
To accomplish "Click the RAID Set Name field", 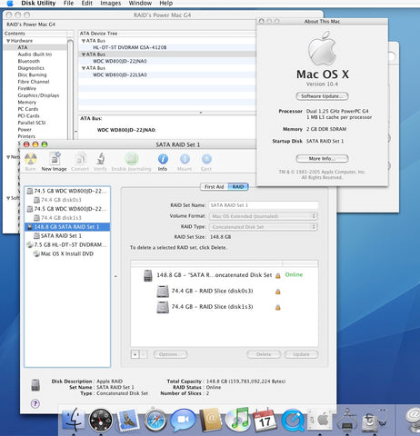I will point(264,205).
